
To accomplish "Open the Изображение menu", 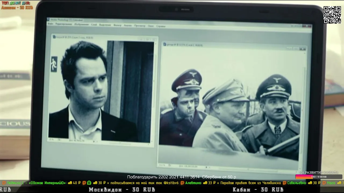I will coord(81,24).
